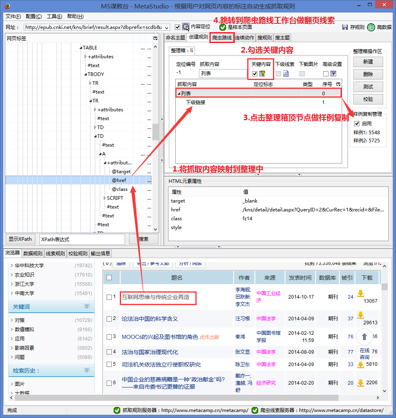Click the 搜索 button beside XPath field
The image size is (396, 418).
(x=144, y=239)
